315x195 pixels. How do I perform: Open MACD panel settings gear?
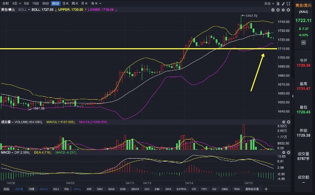click(x=283, y=153)
